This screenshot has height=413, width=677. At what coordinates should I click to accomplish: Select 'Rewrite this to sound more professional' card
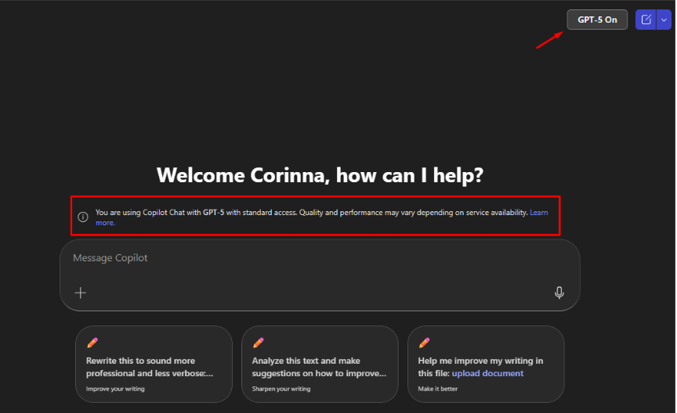[x=154, y=364]
